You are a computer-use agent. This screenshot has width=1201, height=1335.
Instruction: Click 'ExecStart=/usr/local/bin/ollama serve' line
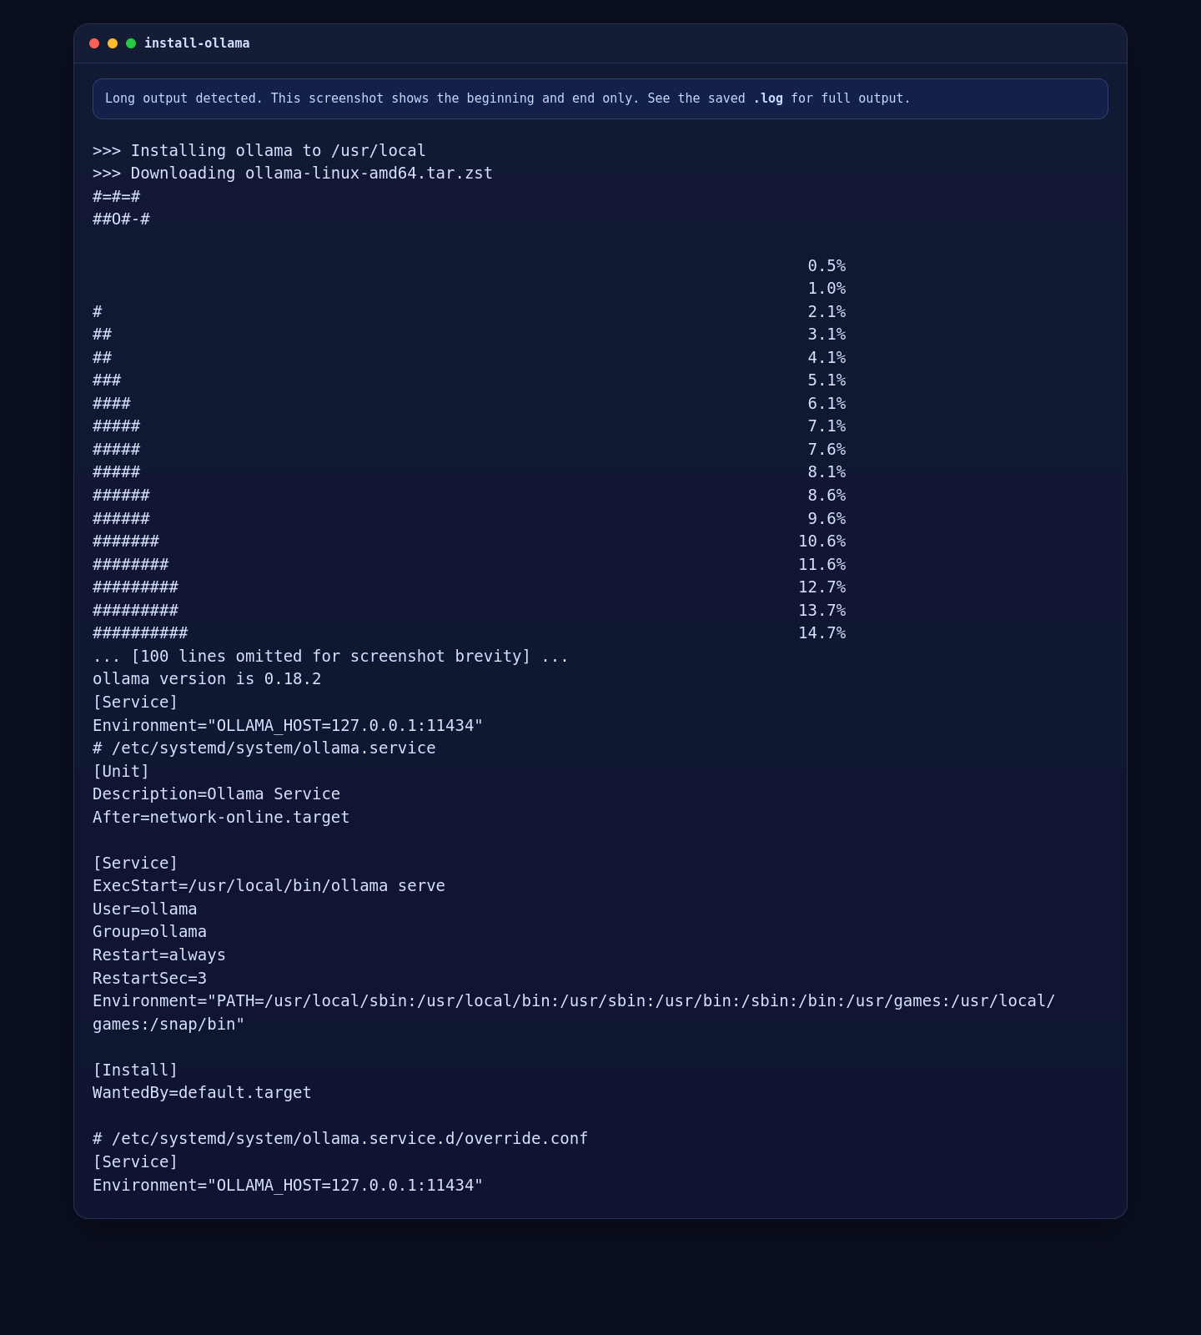pos(269,886)
